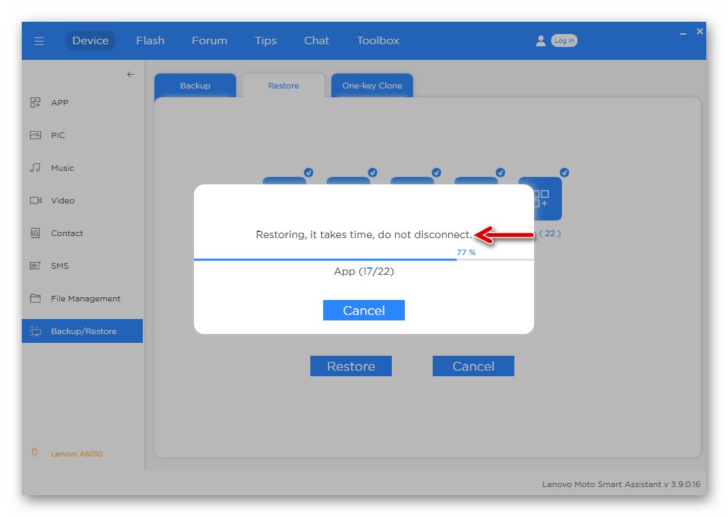
Task: Select Music label in sidebar
Action: click(x=62, y=168)
